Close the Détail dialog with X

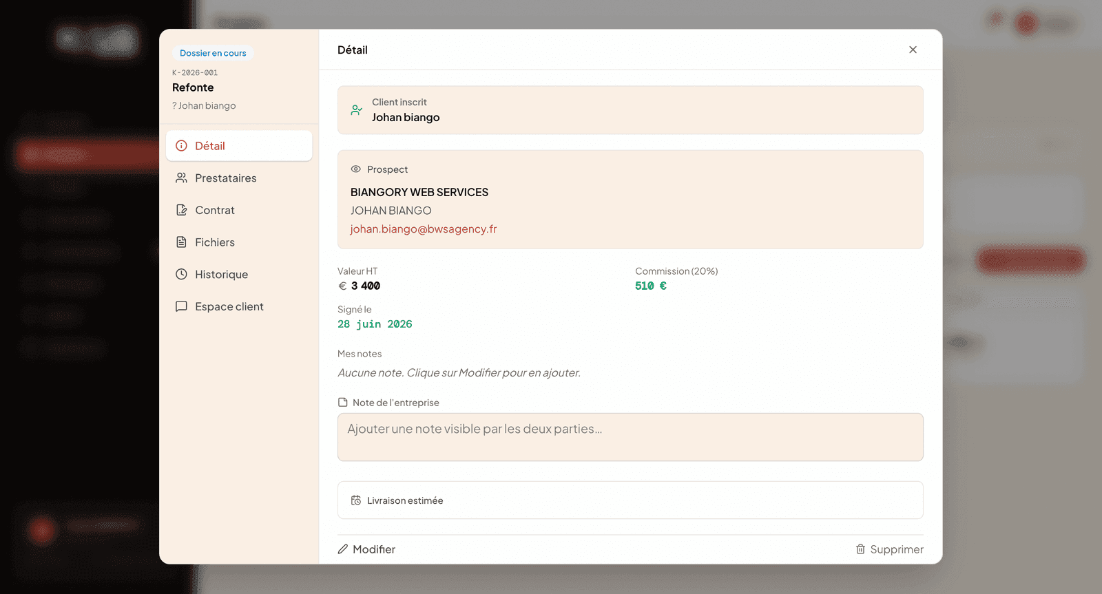[x=913, y=50]
